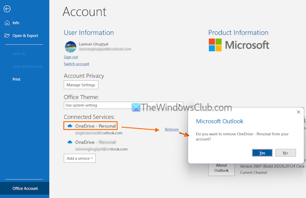Click the Microsoft logo
Image resolution: width=306 pixels, height=198 pixels.
pyautogui.click(x=239, y=45)
